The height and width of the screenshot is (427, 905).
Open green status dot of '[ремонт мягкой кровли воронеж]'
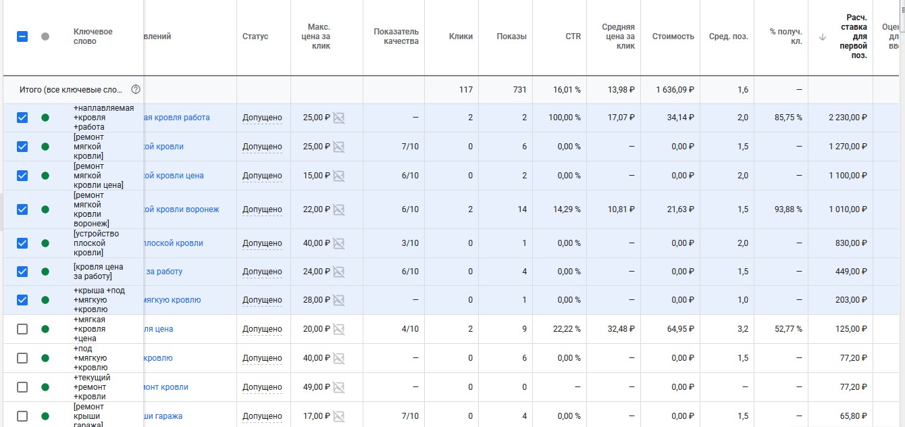click(45, 209)
